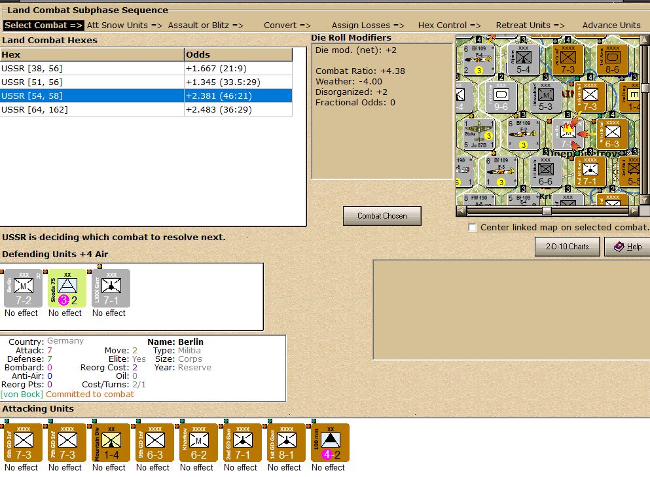
Task: Click the 9th GD Inf 6-3 counter on map
Action: tap(612, 134)
